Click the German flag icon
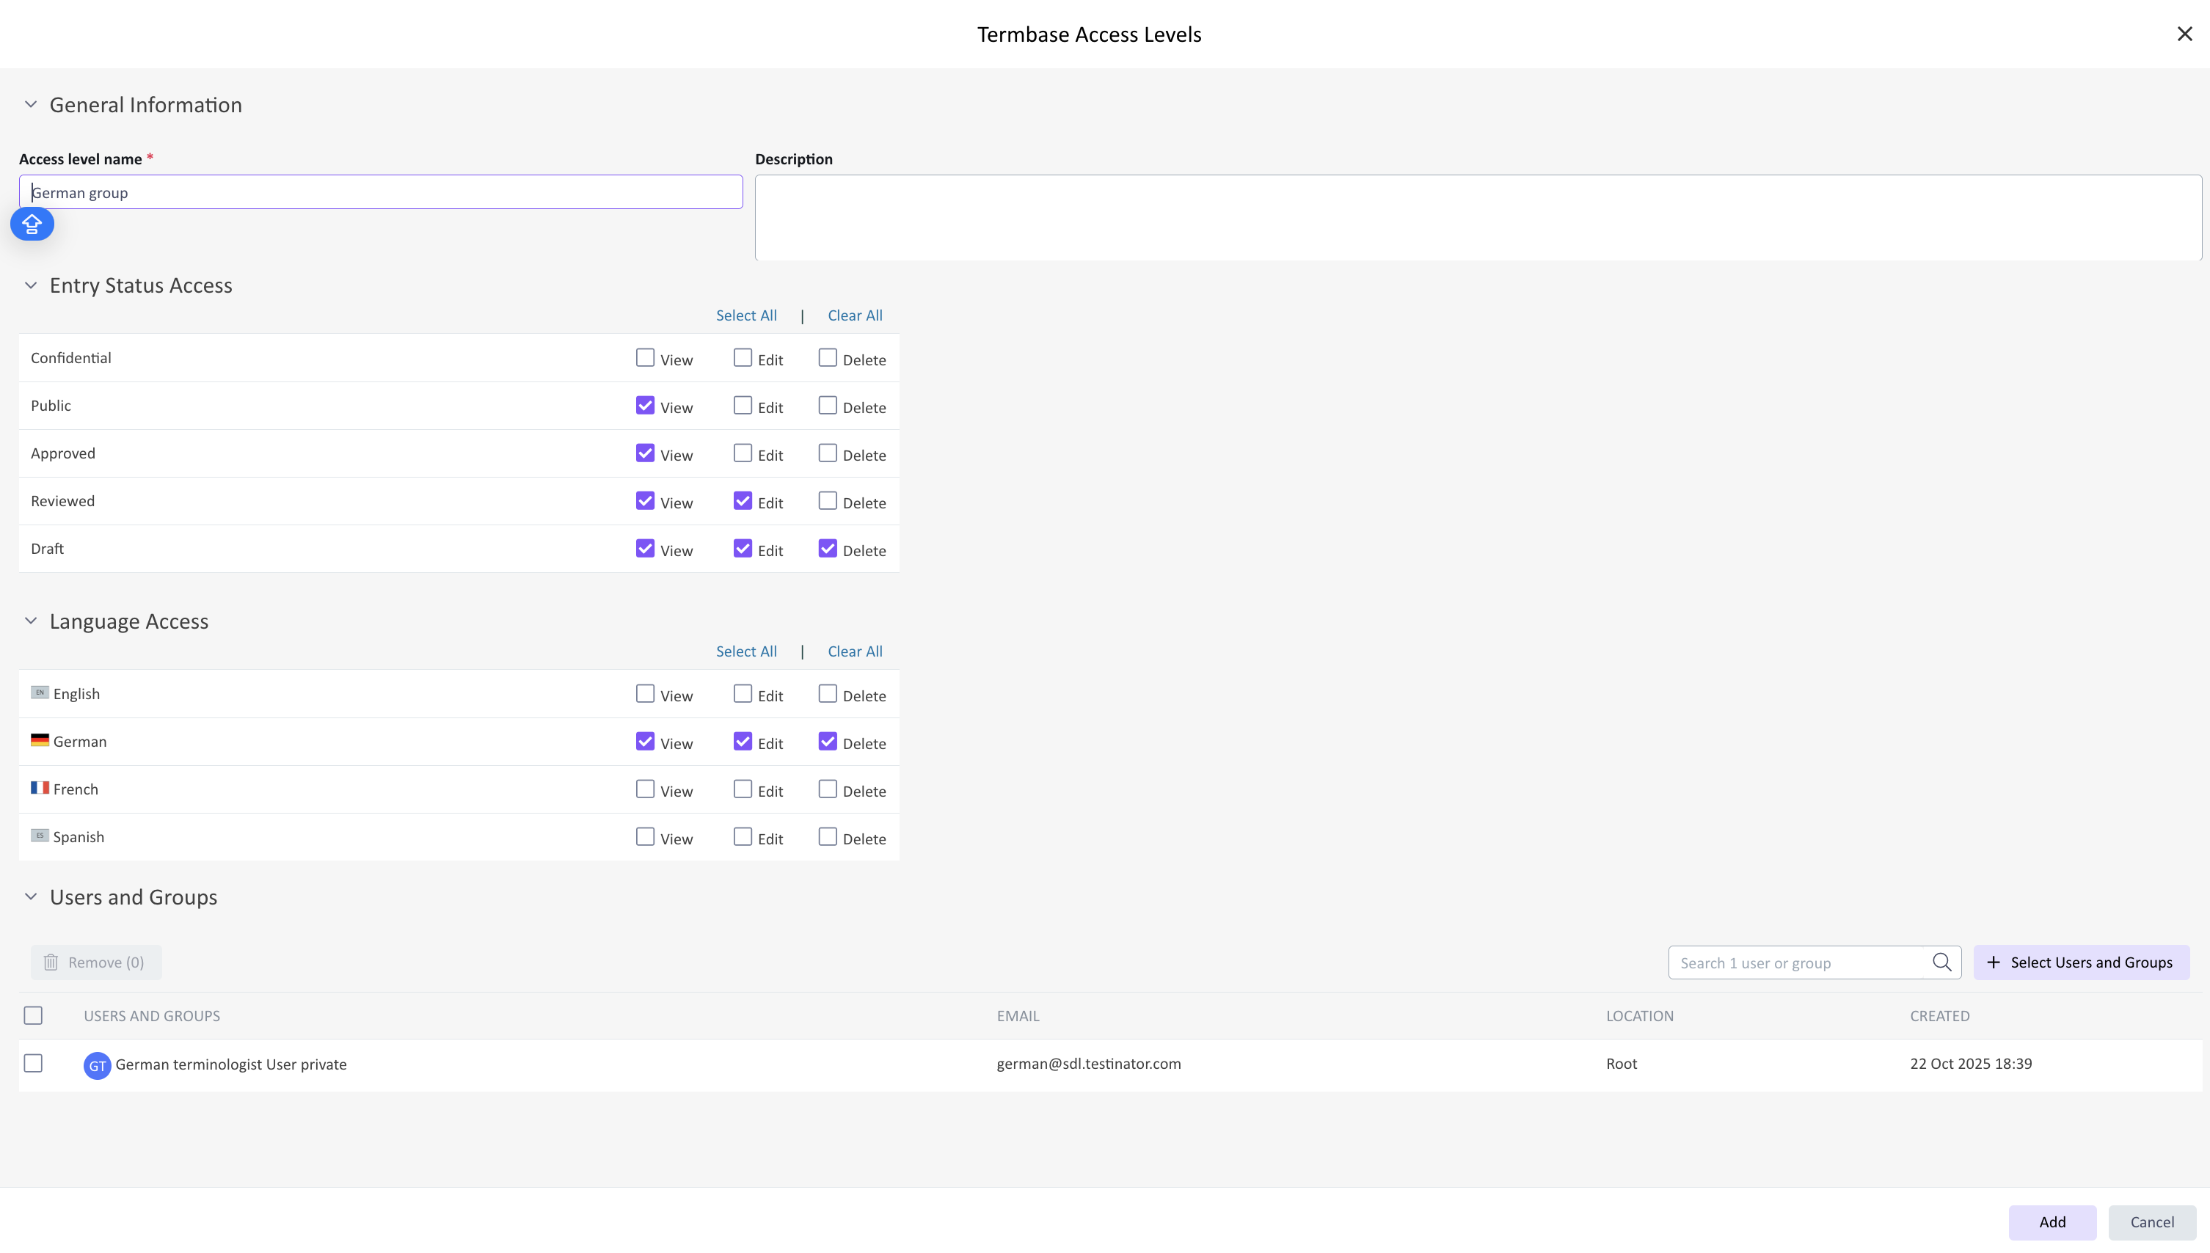 40,740
